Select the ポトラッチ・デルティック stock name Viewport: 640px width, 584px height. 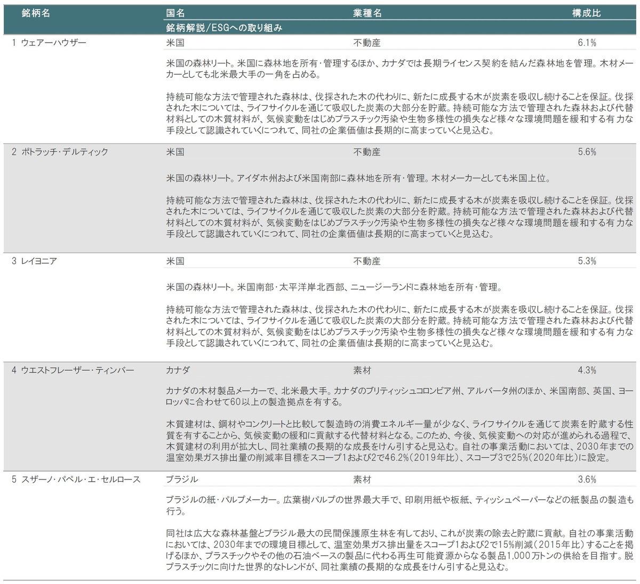(x=65, y=152)
